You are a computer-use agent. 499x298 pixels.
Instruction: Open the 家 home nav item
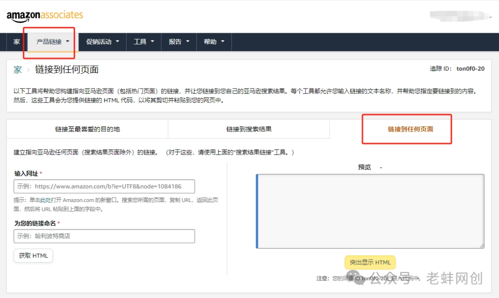click(17, 42)
